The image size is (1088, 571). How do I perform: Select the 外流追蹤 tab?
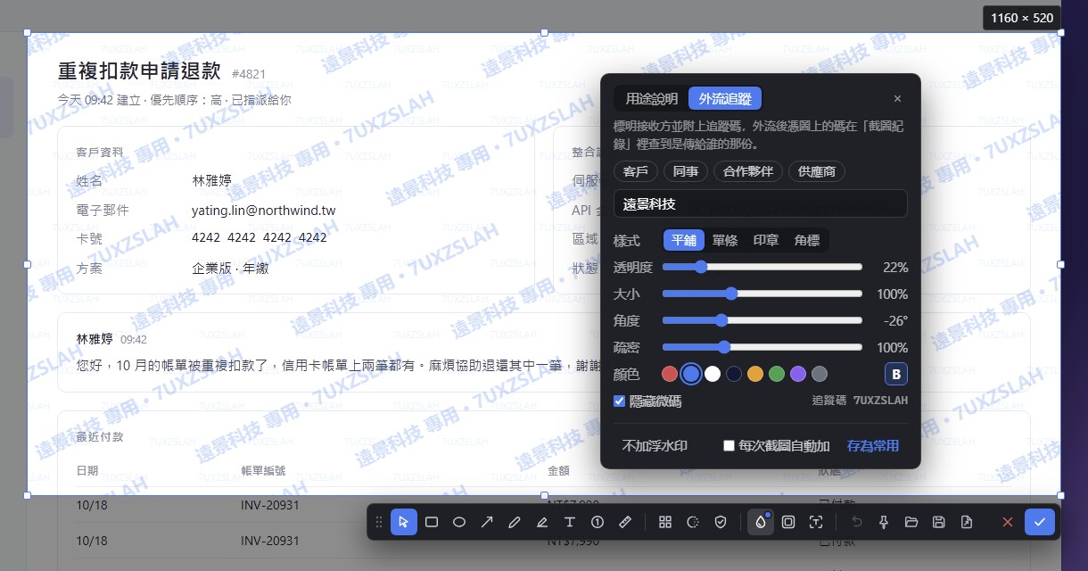pyautogui.click(x=725, y=99)
